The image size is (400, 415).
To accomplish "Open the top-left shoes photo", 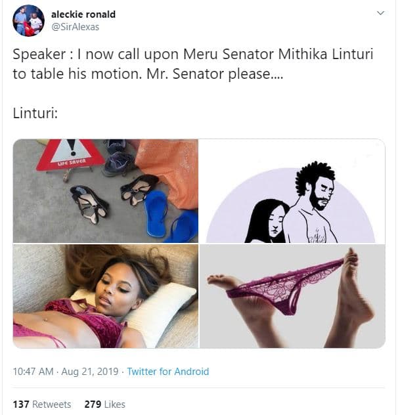I will tap(106, 190).
